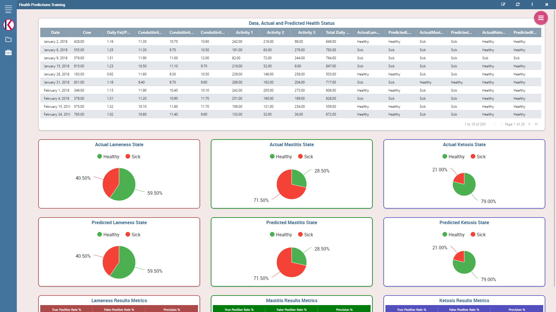
Task: Open the hamburger MENU in sidebar
Action: pos(8,9)
